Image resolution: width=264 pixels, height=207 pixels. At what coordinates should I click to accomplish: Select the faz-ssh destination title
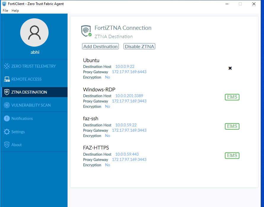pos(91,119)
